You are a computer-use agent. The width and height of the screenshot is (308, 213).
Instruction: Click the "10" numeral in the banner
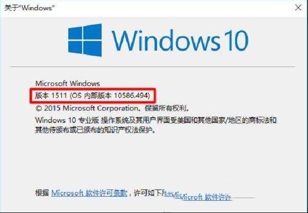[x=235, y=41]
